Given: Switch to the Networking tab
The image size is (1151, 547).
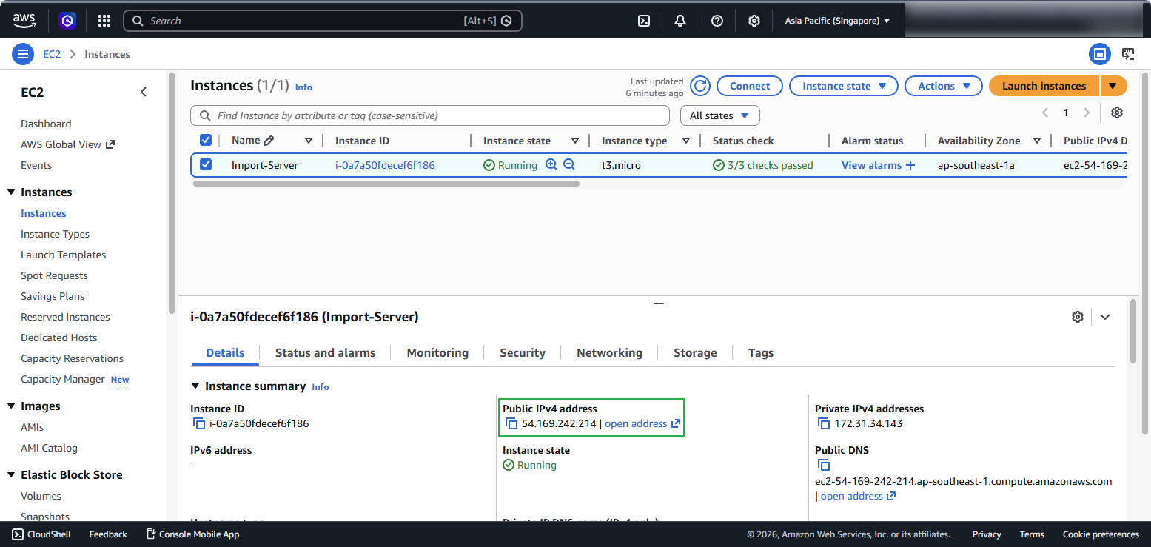Looking at the screenshot, I should [x=609, y=352].
